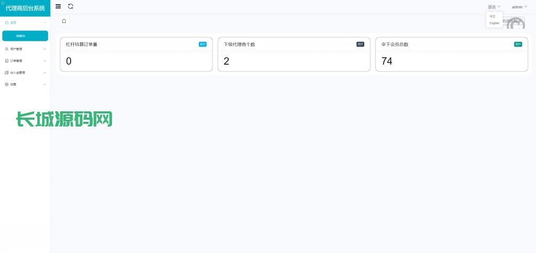This screenshot has width=536, height=253.
Task: Expand the 订单管理 submenu chevron
Action: pyautogui.click(x=45, y=61)
